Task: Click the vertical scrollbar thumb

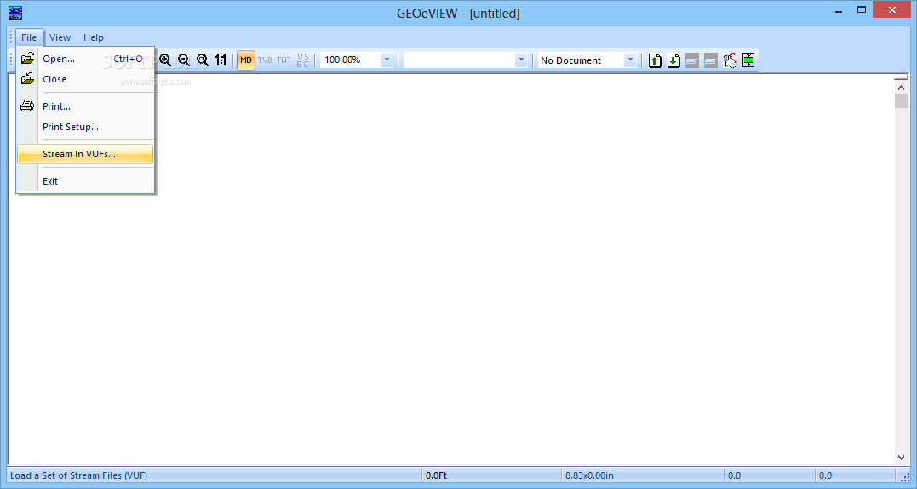Action: (901, 101)
